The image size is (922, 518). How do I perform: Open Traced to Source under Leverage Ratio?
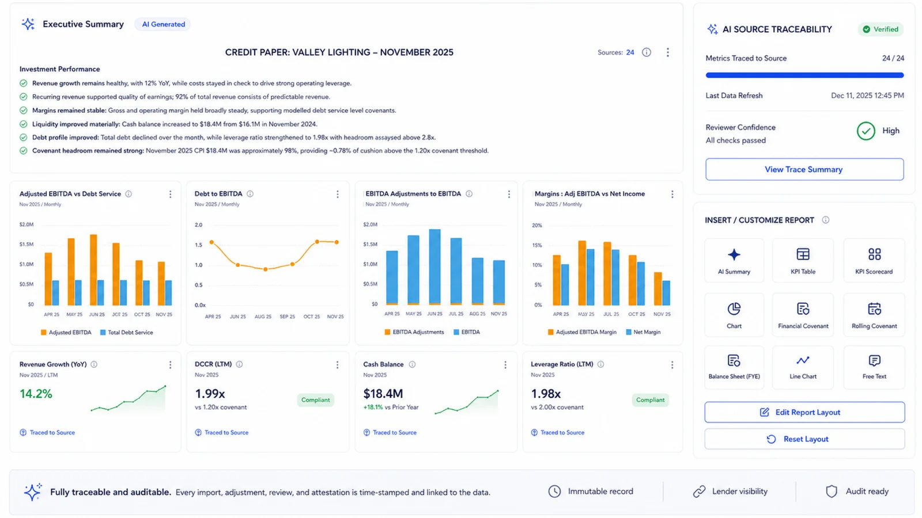[x=558, y=432]
